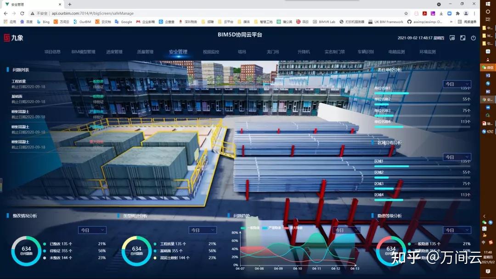The width and height of the screenshot is (496, 279).
Task: Toggle 一般隐患 135 个 legend item
Action: point(424,244)
